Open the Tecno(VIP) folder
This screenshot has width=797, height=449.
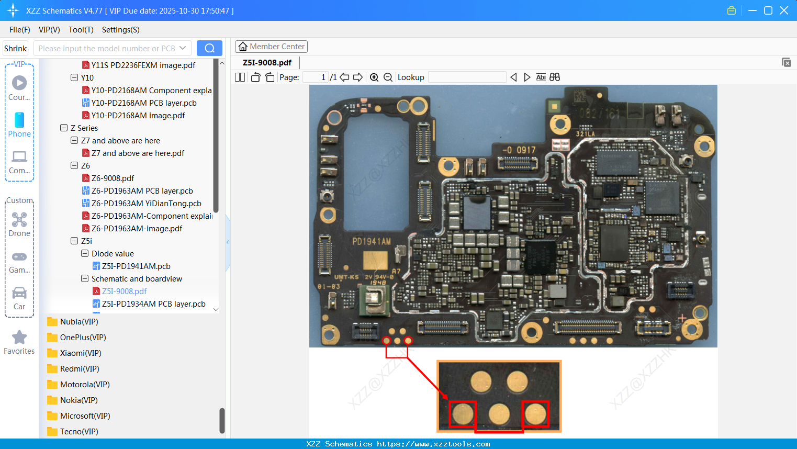(x=73, y=431)
